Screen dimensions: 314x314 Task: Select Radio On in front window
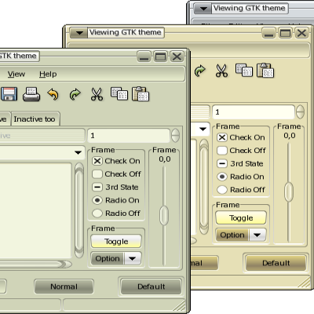(x=97, y=200)
